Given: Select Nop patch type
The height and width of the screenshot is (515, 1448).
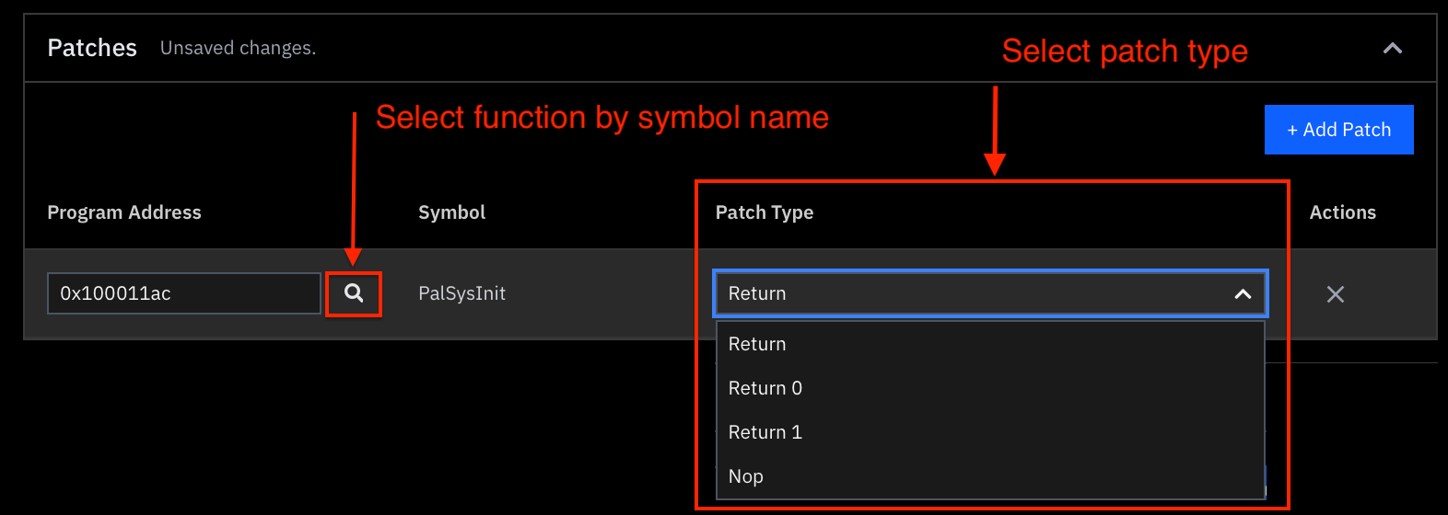Looking at the screenshot, I should (x=746, y=476).
